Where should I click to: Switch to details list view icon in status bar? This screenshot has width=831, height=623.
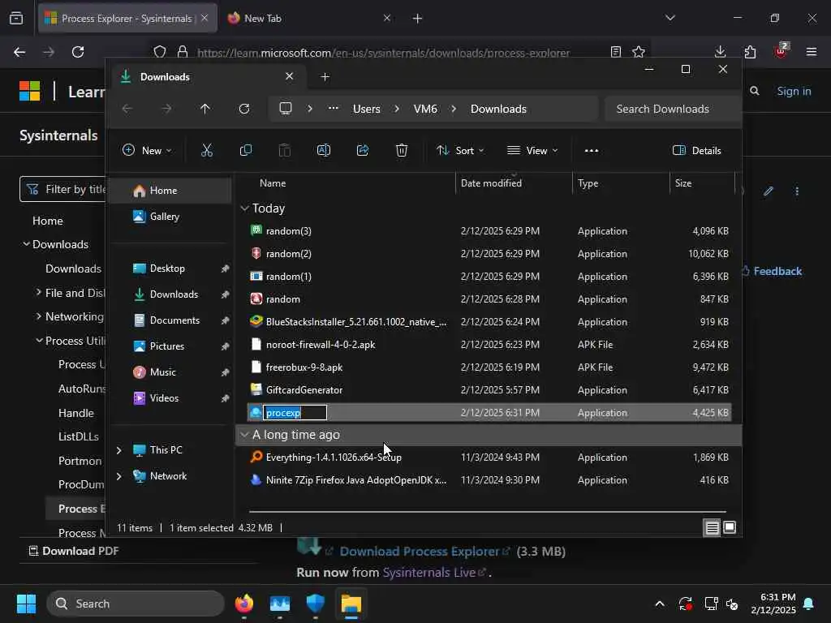[x=712, y=527]
